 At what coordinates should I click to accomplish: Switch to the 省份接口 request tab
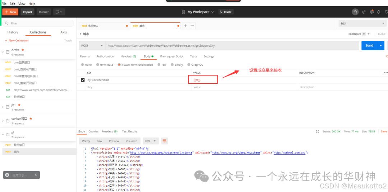(104, 26)
